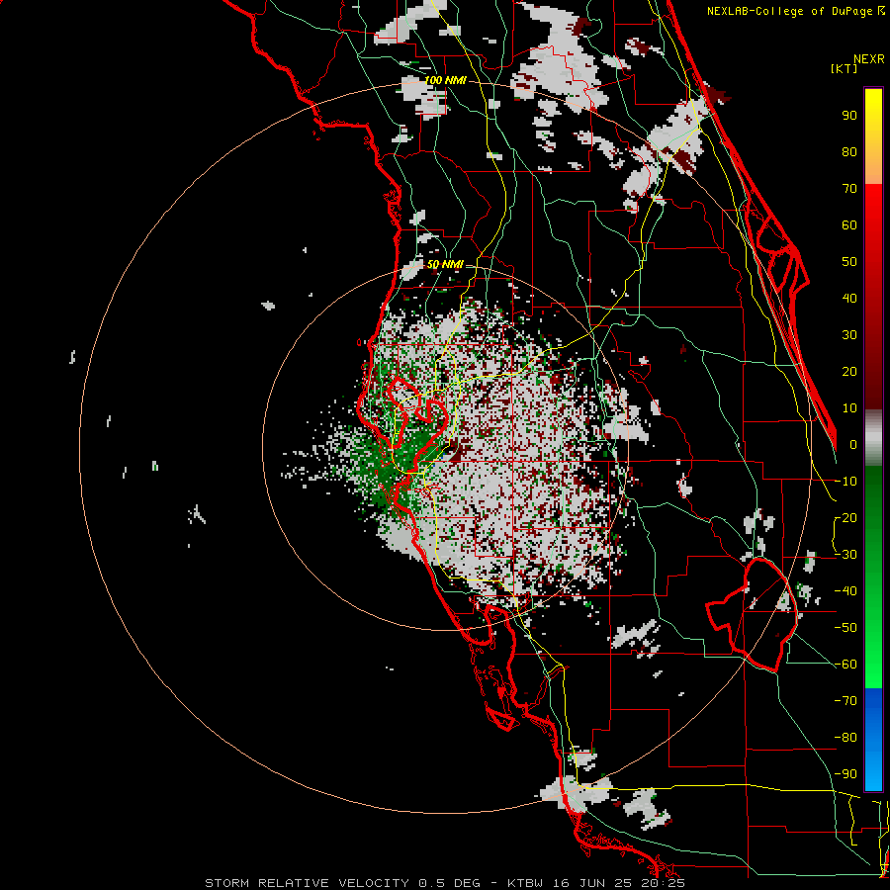The width and height of the screenshot is (890, 890).
Task: Click the 20 value on the velocity scale
Action: pyautogui.click(x=849, y=372)
